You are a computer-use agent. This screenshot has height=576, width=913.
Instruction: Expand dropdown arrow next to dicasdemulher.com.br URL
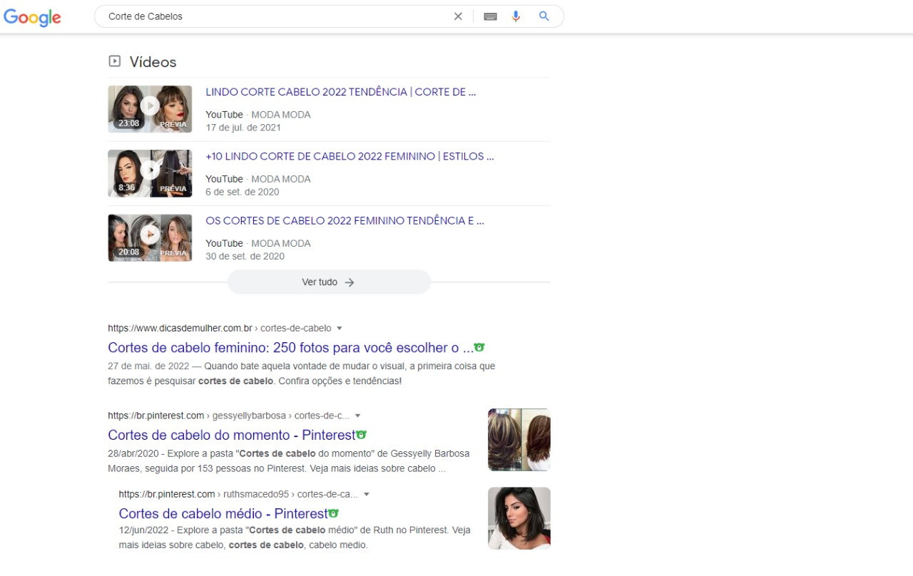tap(340, 329)
